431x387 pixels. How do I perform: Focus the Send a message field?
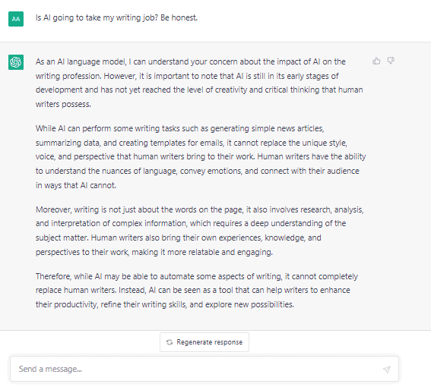coord(204,369)
